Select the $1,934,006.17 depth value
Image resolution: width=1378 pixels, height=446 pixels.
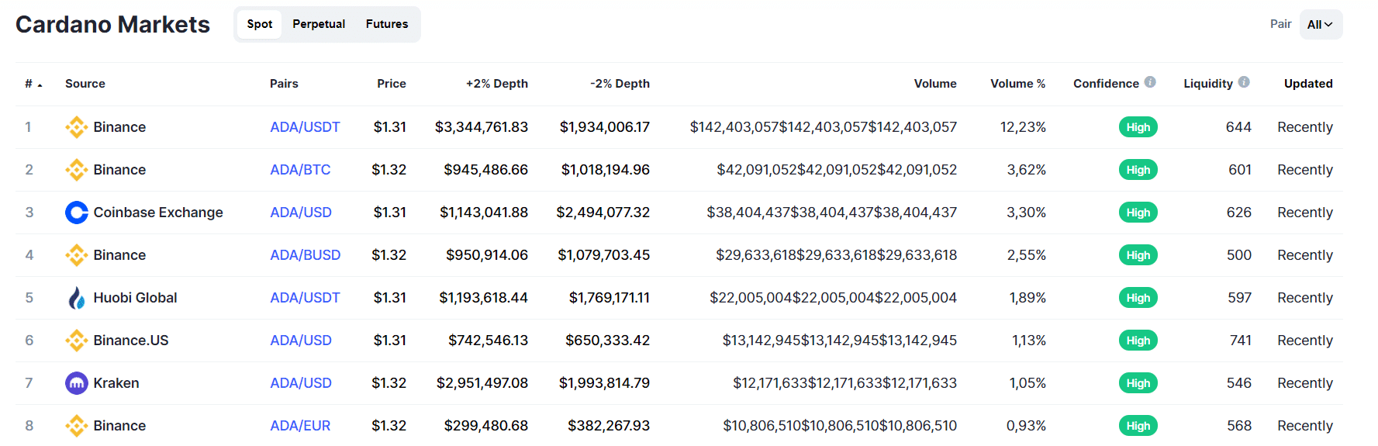(x=605, y=127)
